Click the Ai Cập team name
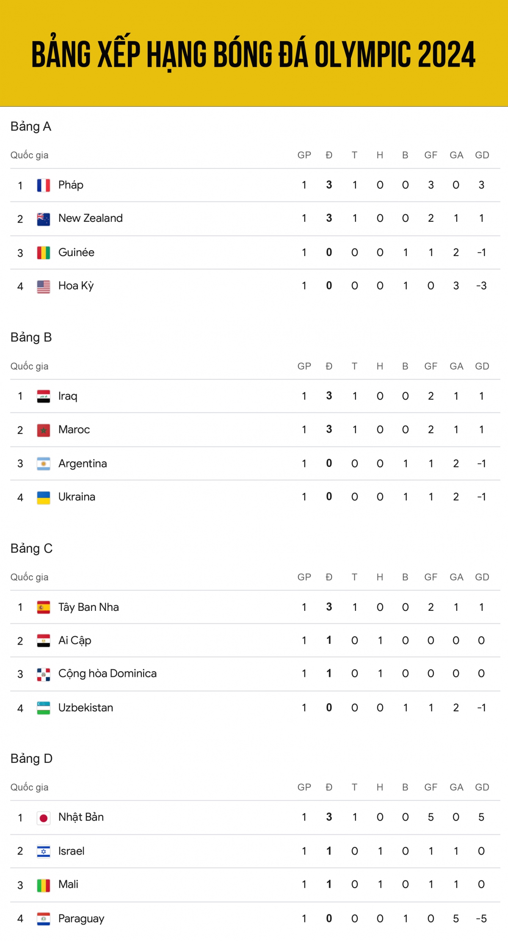Image resolution: width=508 pixels, height=941 pixels. click(75, 640)
